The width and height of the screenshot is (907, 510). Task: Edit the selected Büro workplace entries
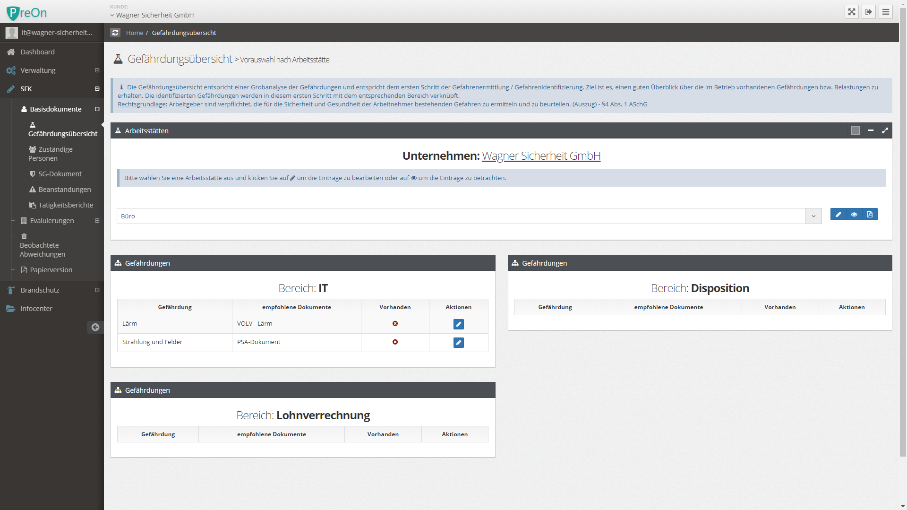click(838, 215)
